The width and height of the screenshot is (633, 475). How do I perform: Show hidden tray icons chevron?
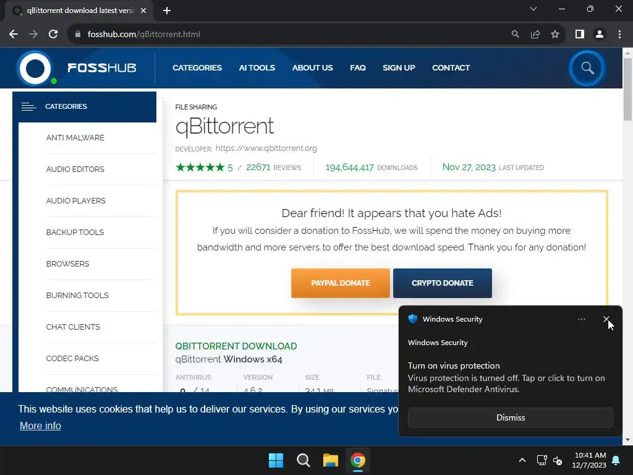coord(522,460)
